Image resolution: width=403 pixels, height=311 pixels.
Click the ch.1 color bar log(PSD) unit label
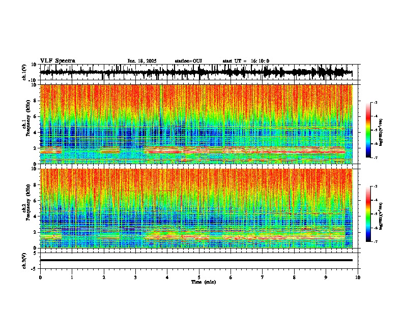pos(381,132)
